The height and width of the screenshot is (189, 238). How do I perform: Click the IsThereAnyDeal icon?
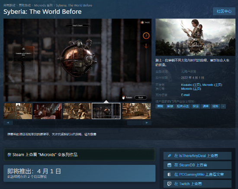(x=169, y=156)
